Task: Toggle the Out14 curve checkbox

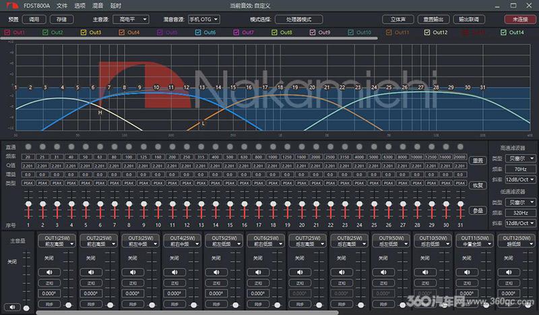Action: (x=503, y=32)
